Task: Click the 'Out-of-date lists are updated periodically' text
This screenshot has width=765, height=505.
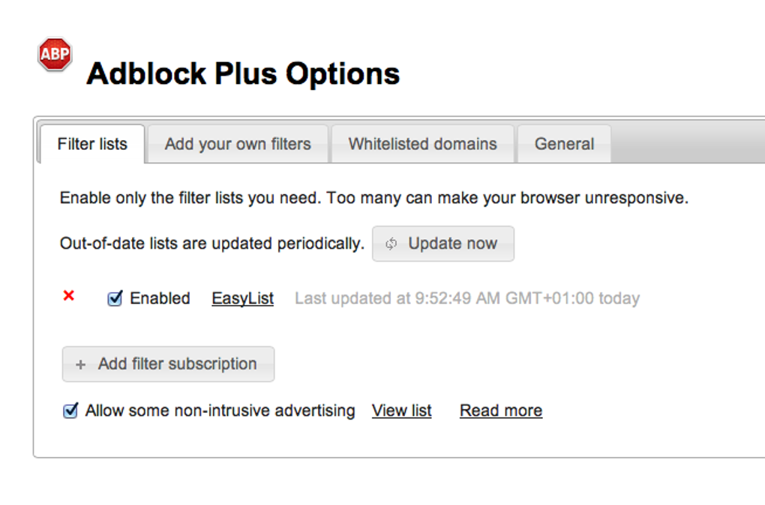Action: (x=211, y=244)
